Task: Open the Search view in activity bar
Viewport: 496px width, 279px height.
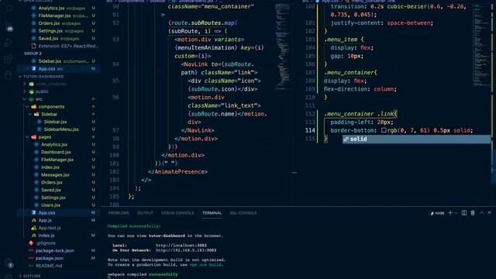Action: [9, 9]
